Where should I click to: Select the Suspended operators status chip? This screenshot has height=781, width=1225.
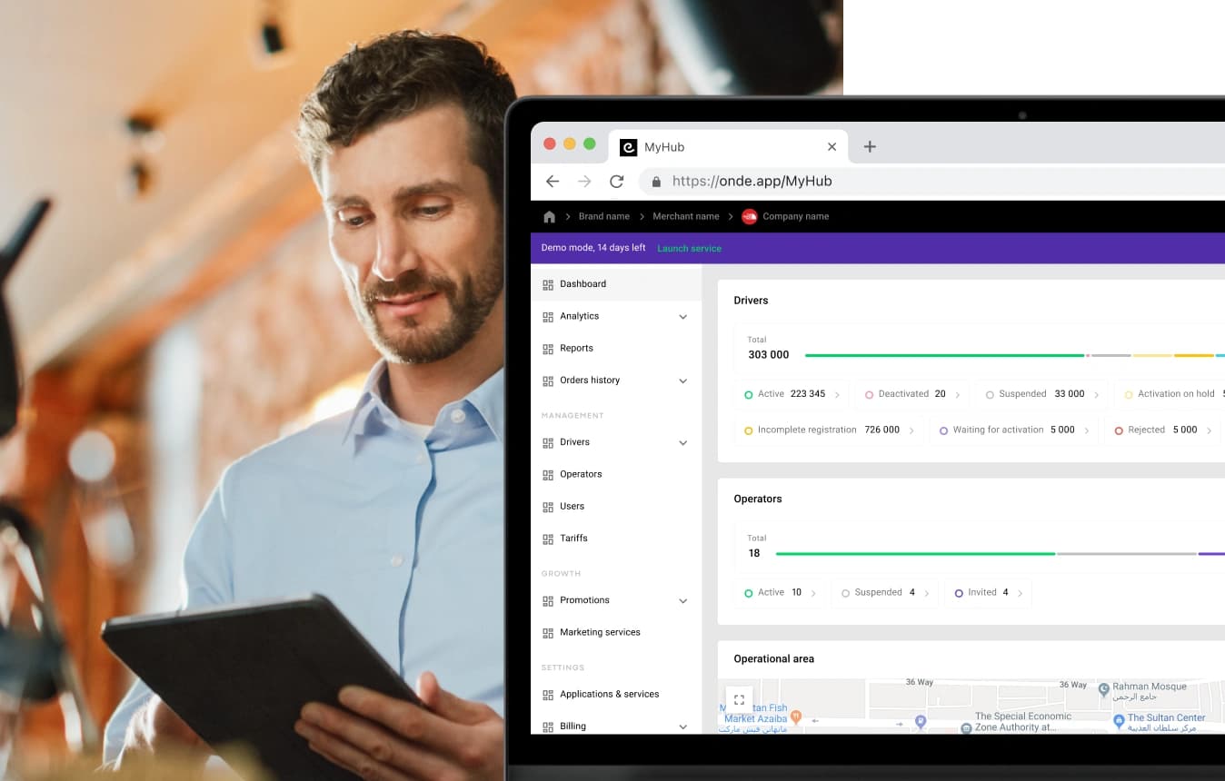(885, 593)
